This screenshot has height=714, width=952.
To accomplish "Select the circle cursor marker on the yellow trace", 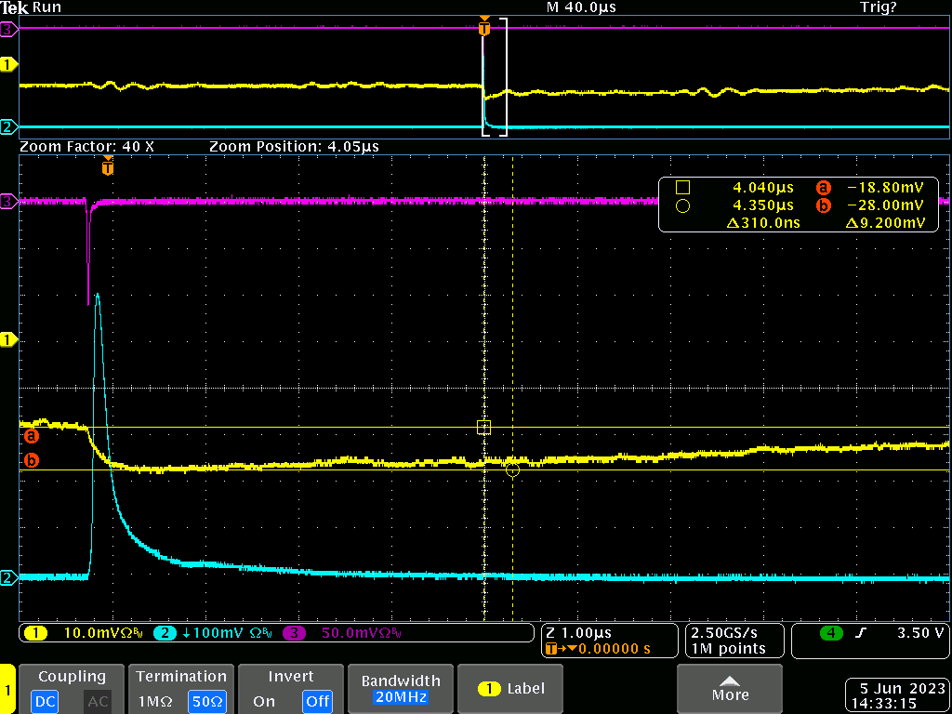I will (512, 469).
